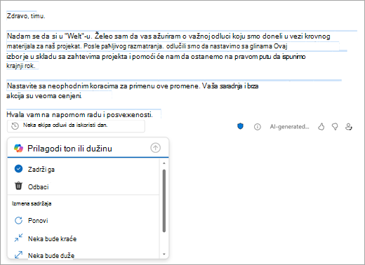Click scrollbar up arrow in menu

[164, 163]
